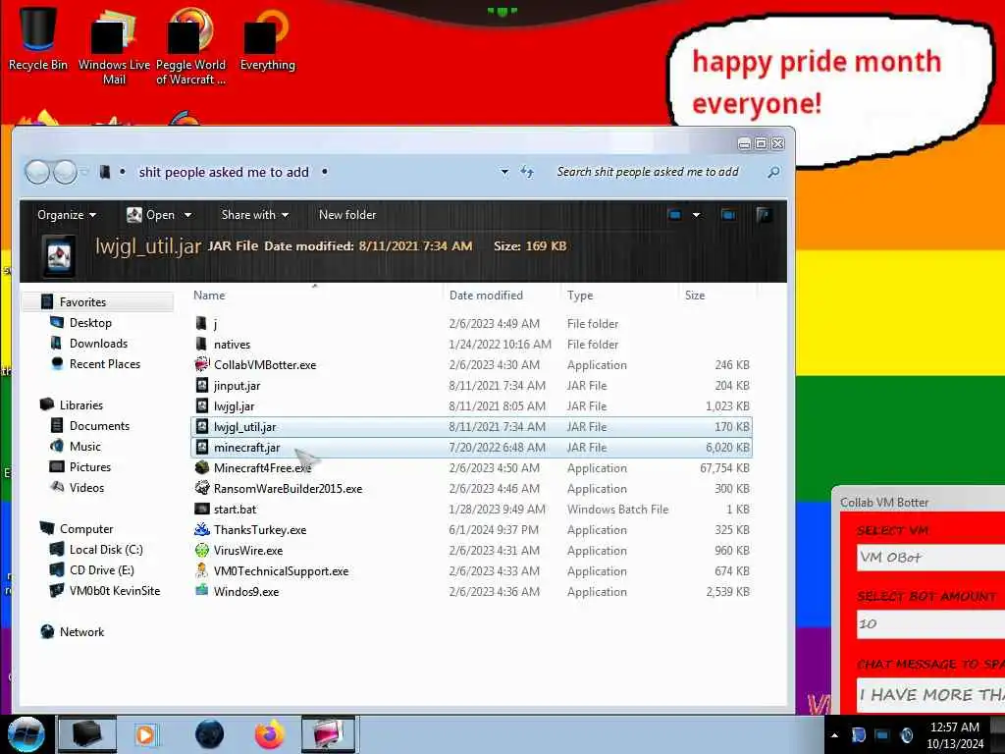Select the VirusWire.exe file icon
1005x754 pixels.
tap(202, 550)
